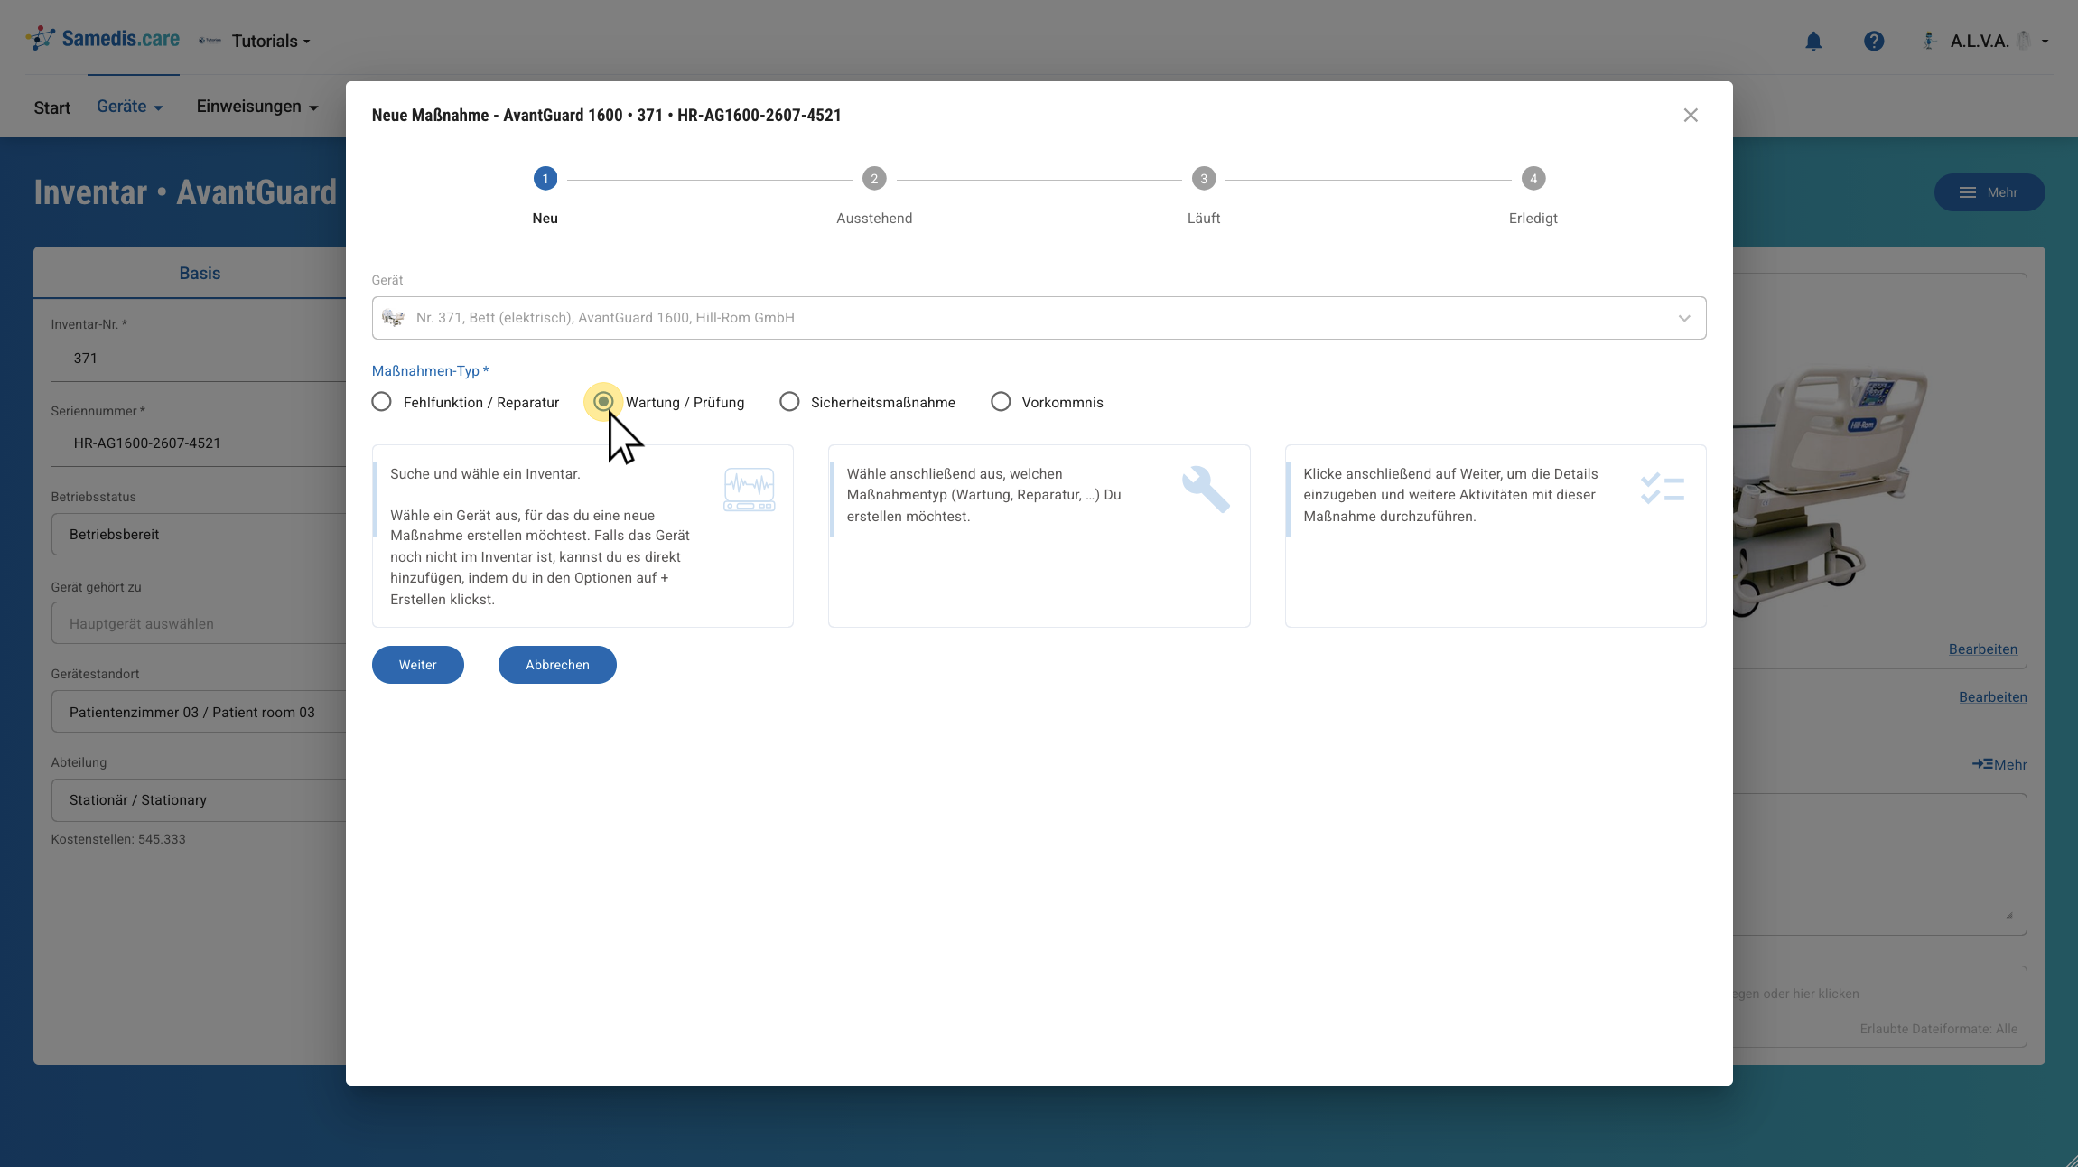
Task: Switch to the Basis tab
Action: [200, 274]
